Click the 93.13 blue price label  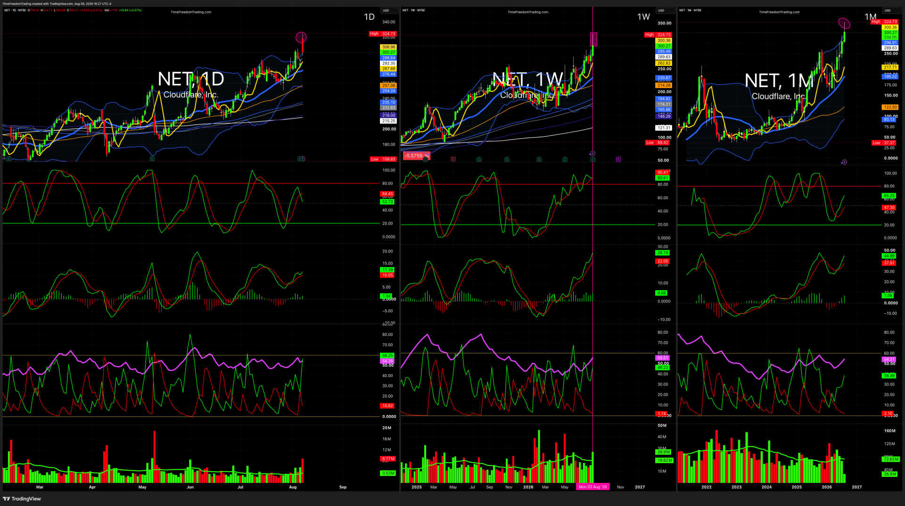pyautogui.click(x=889, y=120)
